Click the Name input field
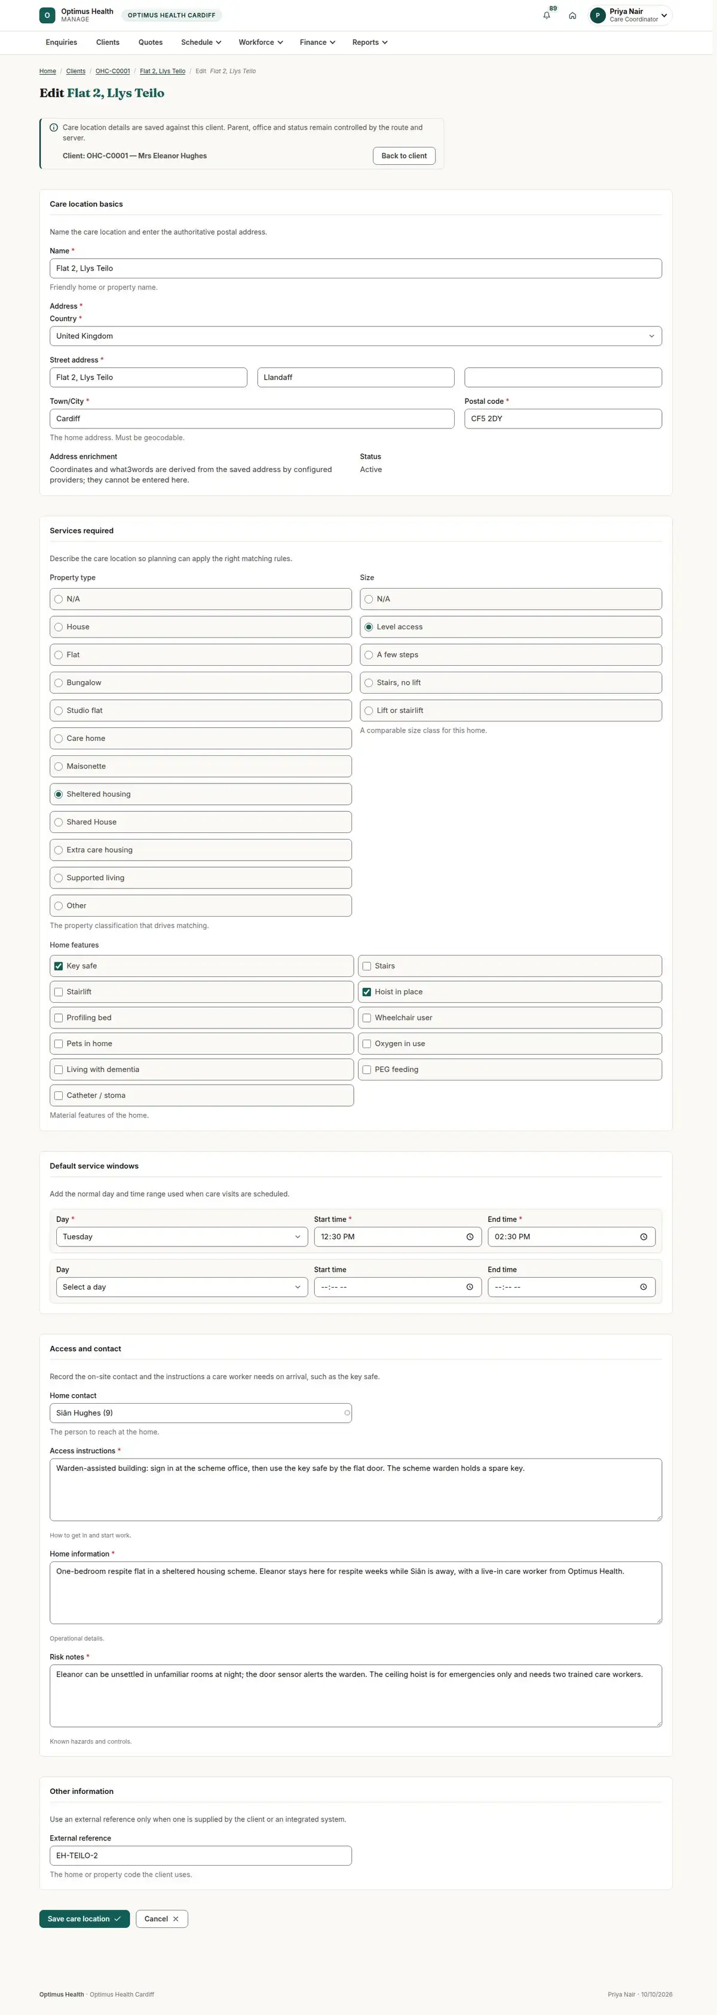Viewport: 717px width, 2015px height. coord(356,268)
